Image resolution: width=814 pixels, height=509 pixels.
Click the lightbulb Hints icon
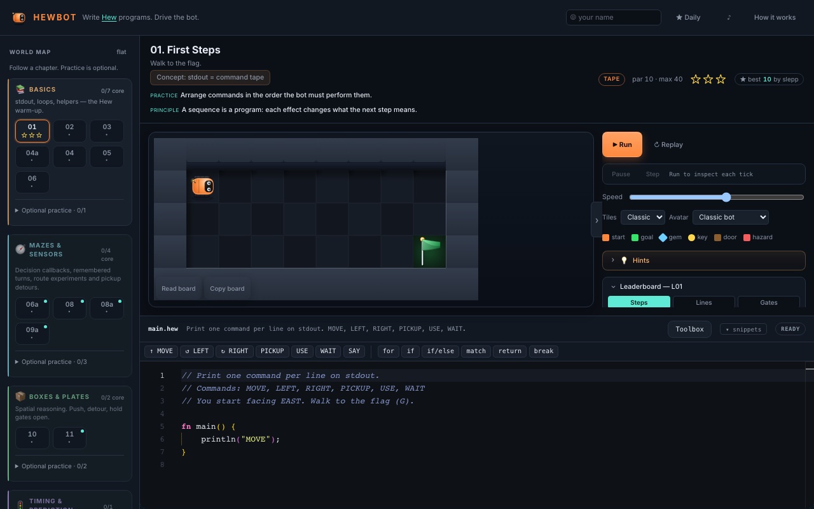(x=624, y=260)
